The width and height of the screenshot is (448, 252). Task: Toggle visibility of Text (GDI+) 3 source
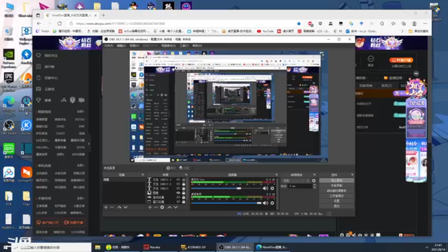[178, 180]
